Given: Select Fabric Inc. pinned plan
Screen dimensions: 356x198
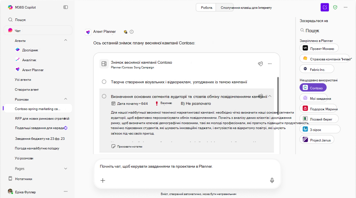Looking at the screenshot, I should [317, 69].
